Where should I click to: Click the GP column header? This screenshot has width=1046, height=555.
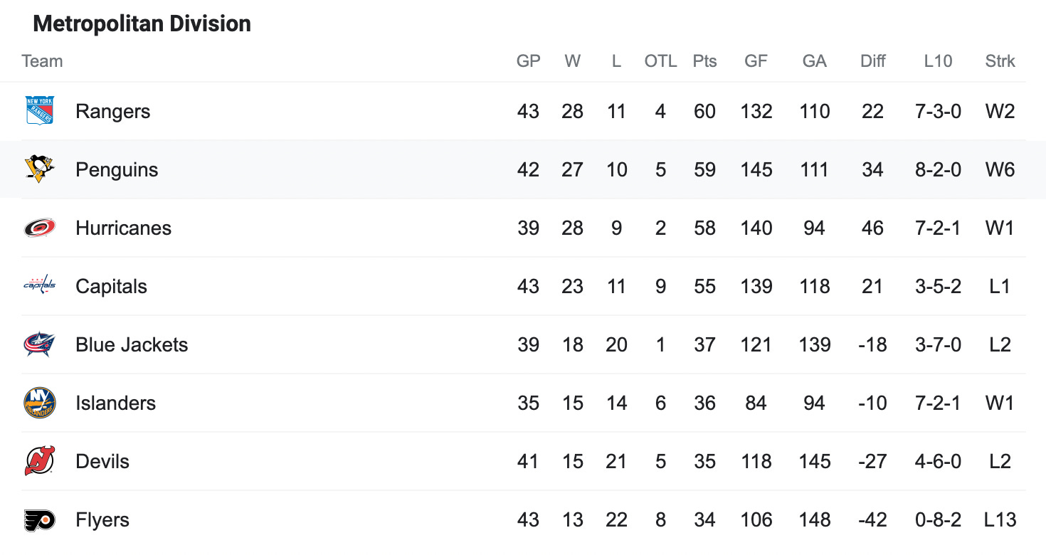(x=529, y=61)
